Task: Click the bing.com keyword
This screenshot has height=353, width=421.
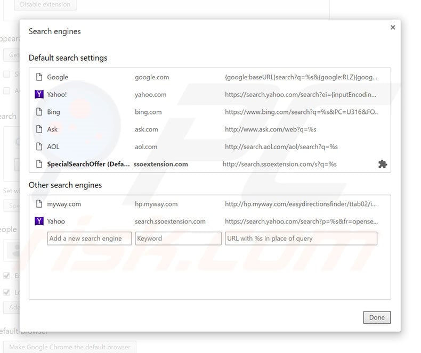Action: click(x=148, y=112)
